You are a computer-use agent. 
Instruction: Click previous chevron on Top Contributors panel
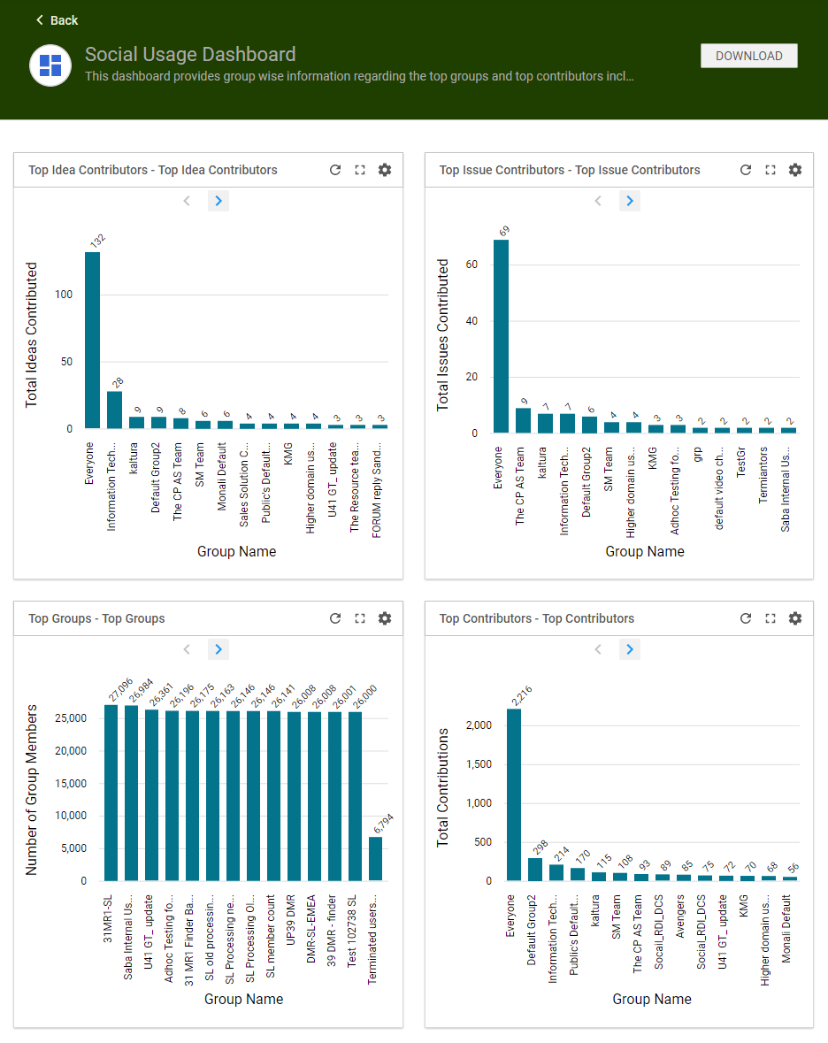pos(598,649)
